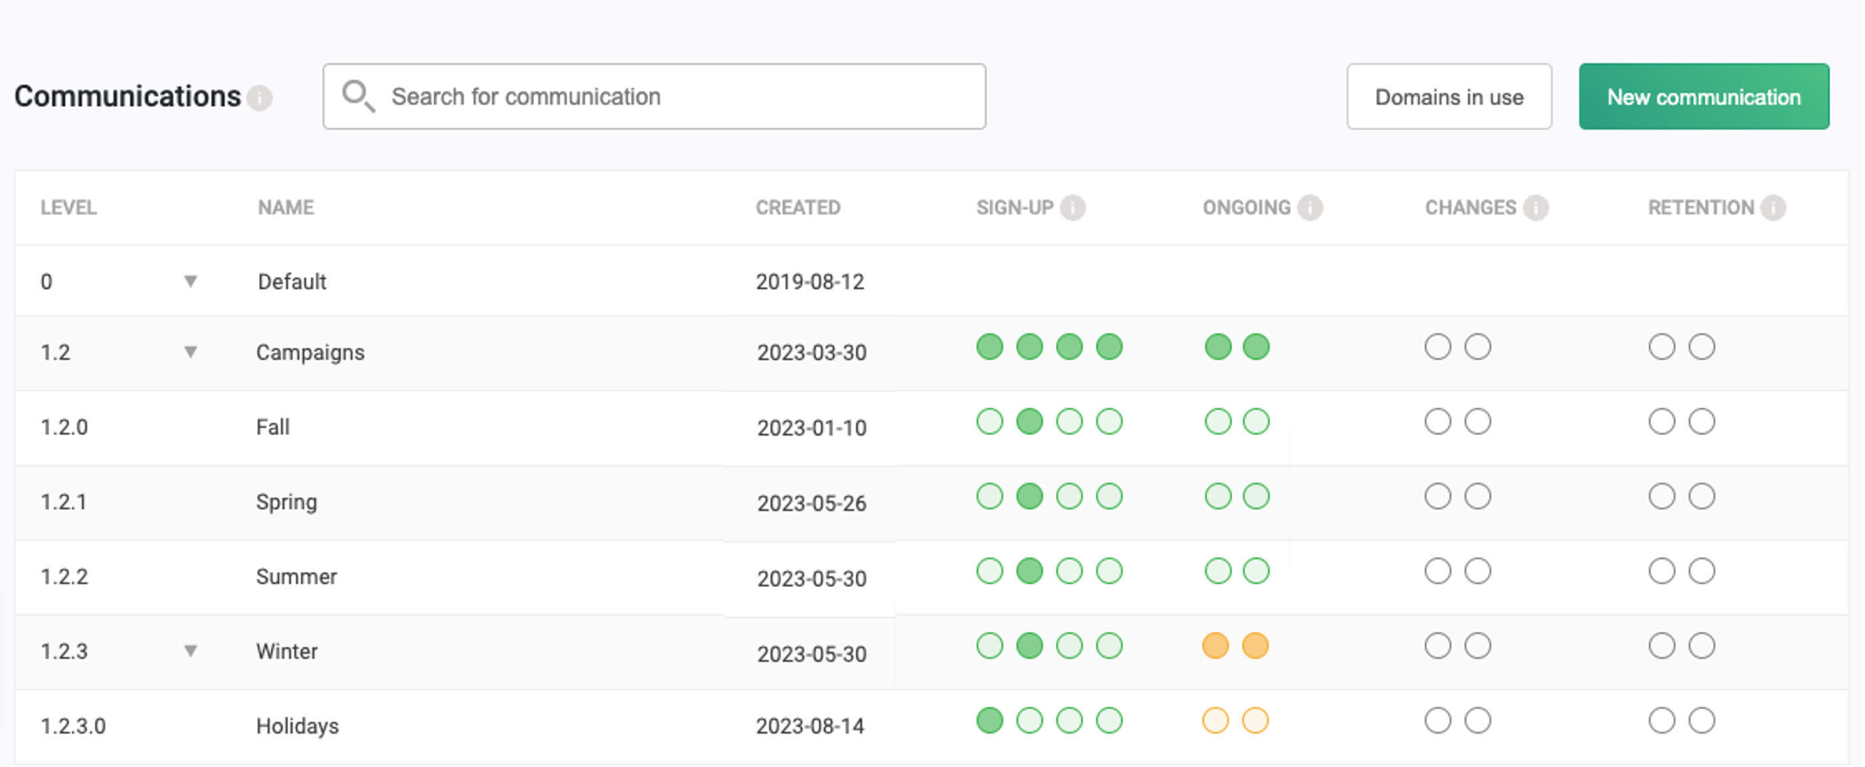Select first Changes circle in Campaigns row
The image size is (1865, 767).
click(1437, 347)
